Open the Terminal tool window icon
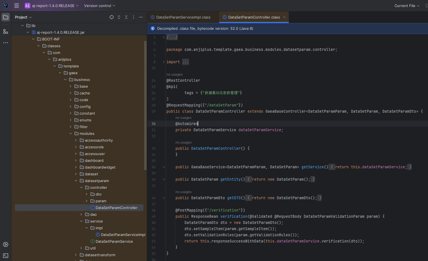428x261 pixels. 6,256
